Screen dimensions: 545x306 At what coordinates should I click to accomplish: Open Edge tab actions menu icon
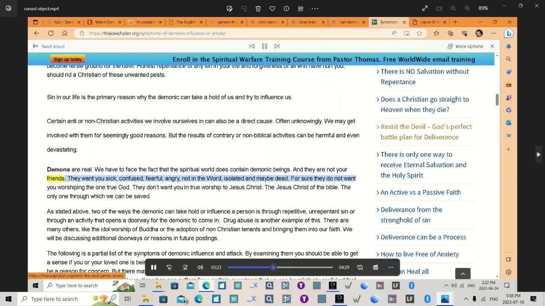point(35,22)
